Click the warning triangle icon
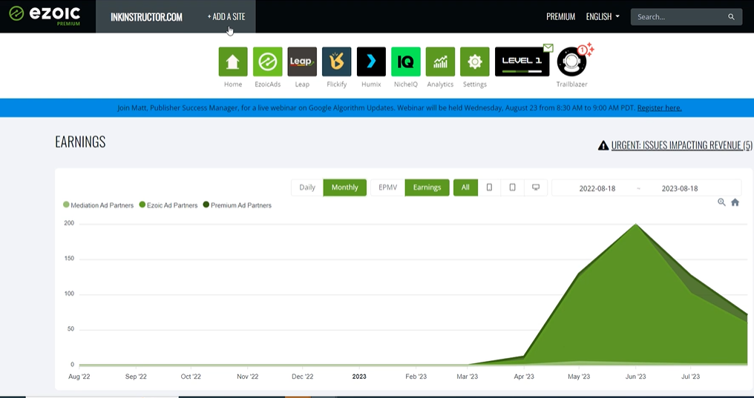This screenshot has height=398, width=754. [603, 145]
